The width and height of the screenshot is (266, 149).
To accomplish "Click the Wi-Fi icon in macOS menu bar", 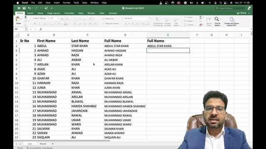I will coord(209,3).
